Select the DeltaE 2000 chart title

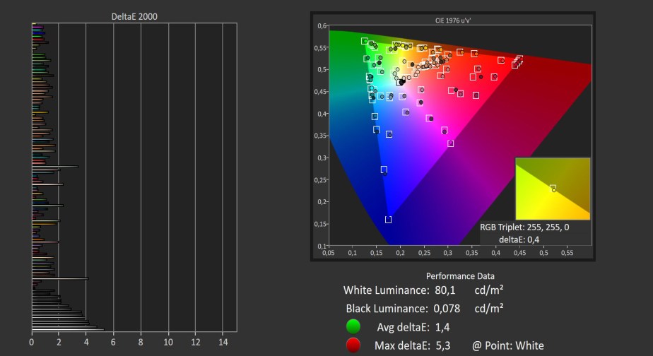134,17
